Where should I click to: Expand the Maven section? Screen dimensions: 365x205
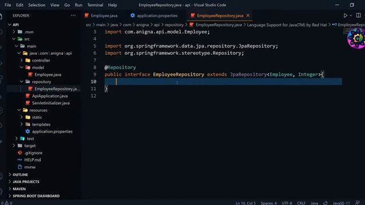point(19,188)
